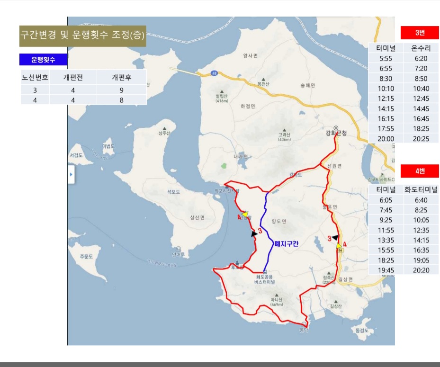Click the 20:25 time cell
The height and width of the screenshot is (367, 440).
click(421, 139)
